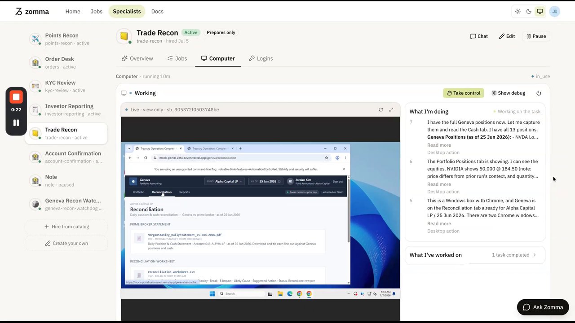Image resolution: width=575 pixels, height=323 pixels.
Task: Bookmark the page with the star icon
Action: tap(327, 158)
